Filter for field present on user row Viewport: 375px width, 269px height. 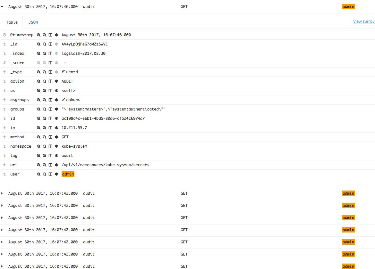point(56,175)
